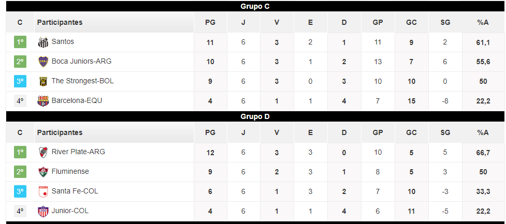Viewport: 506px width, 224px height.
Task: Click the Participantes header in Grupo D
Action: (x=60, y=132)
